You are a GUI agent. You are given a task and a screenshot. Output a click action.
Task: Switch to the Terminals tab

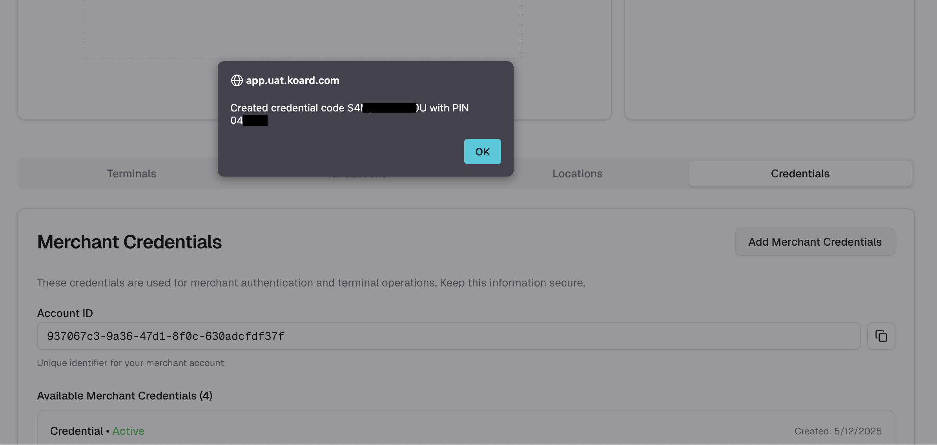click(x=131, y=173)
